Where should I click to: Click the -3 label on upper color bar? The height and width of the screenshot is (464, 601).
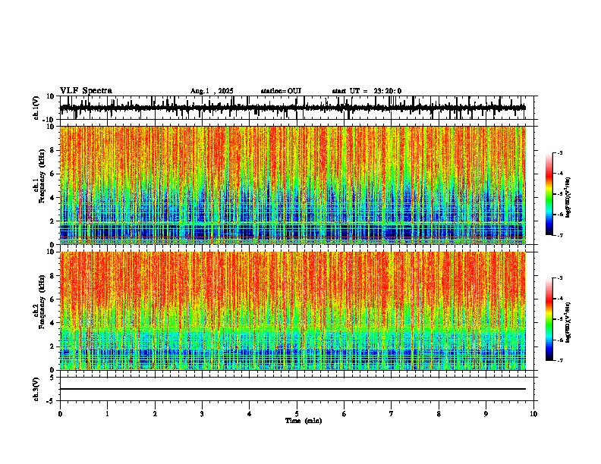tap(559, 153)
